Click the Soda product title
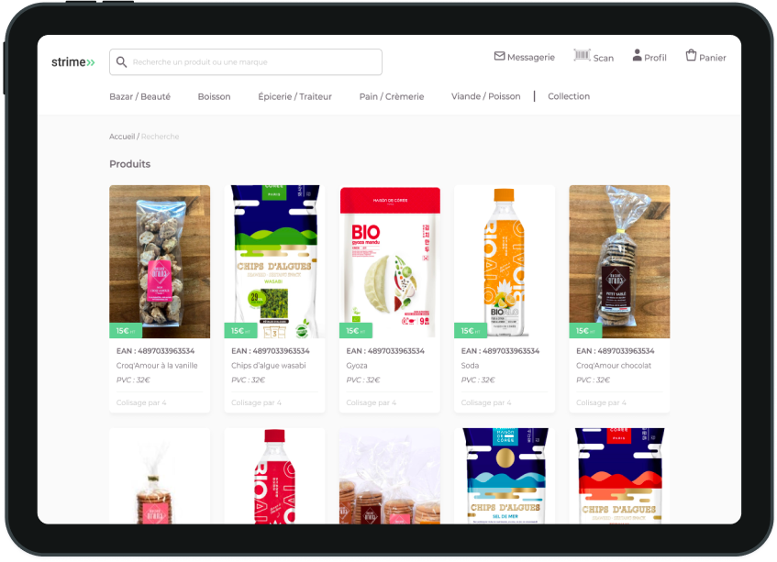This screenshot has width=777, height=562. click(x=470, y=366)
